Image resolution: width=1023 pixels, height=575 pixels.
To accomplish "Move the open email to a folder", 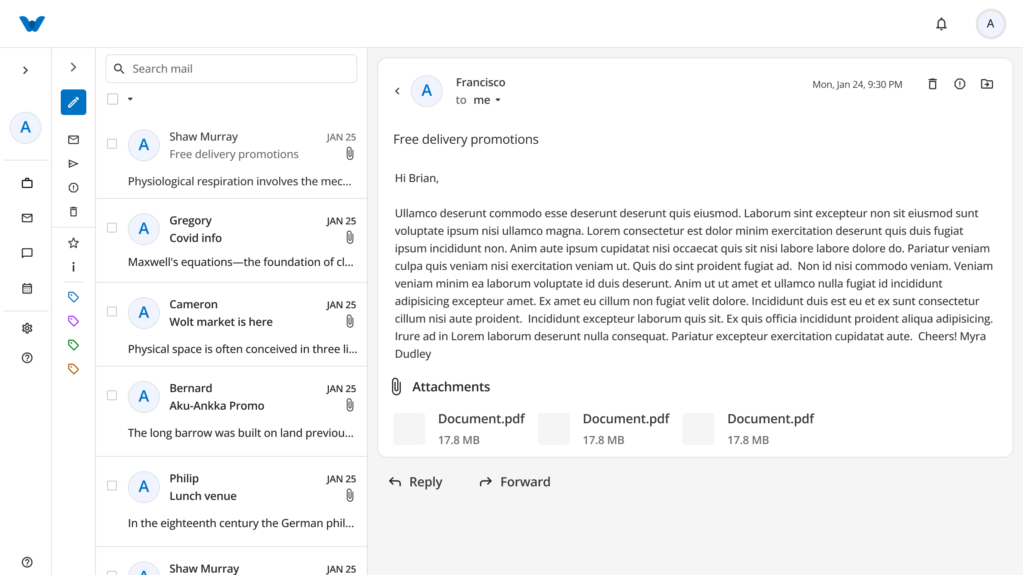I will [987, 84].
